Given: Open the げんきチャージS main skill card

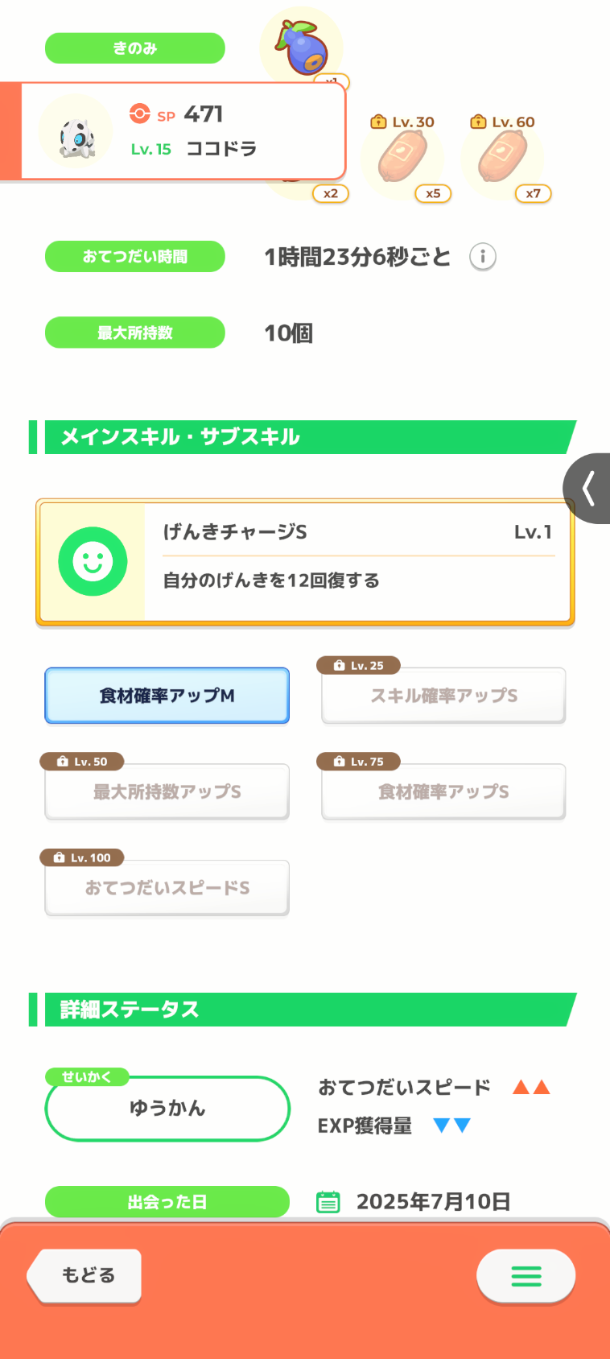Looking at the screenshot, I should (305, 562).
